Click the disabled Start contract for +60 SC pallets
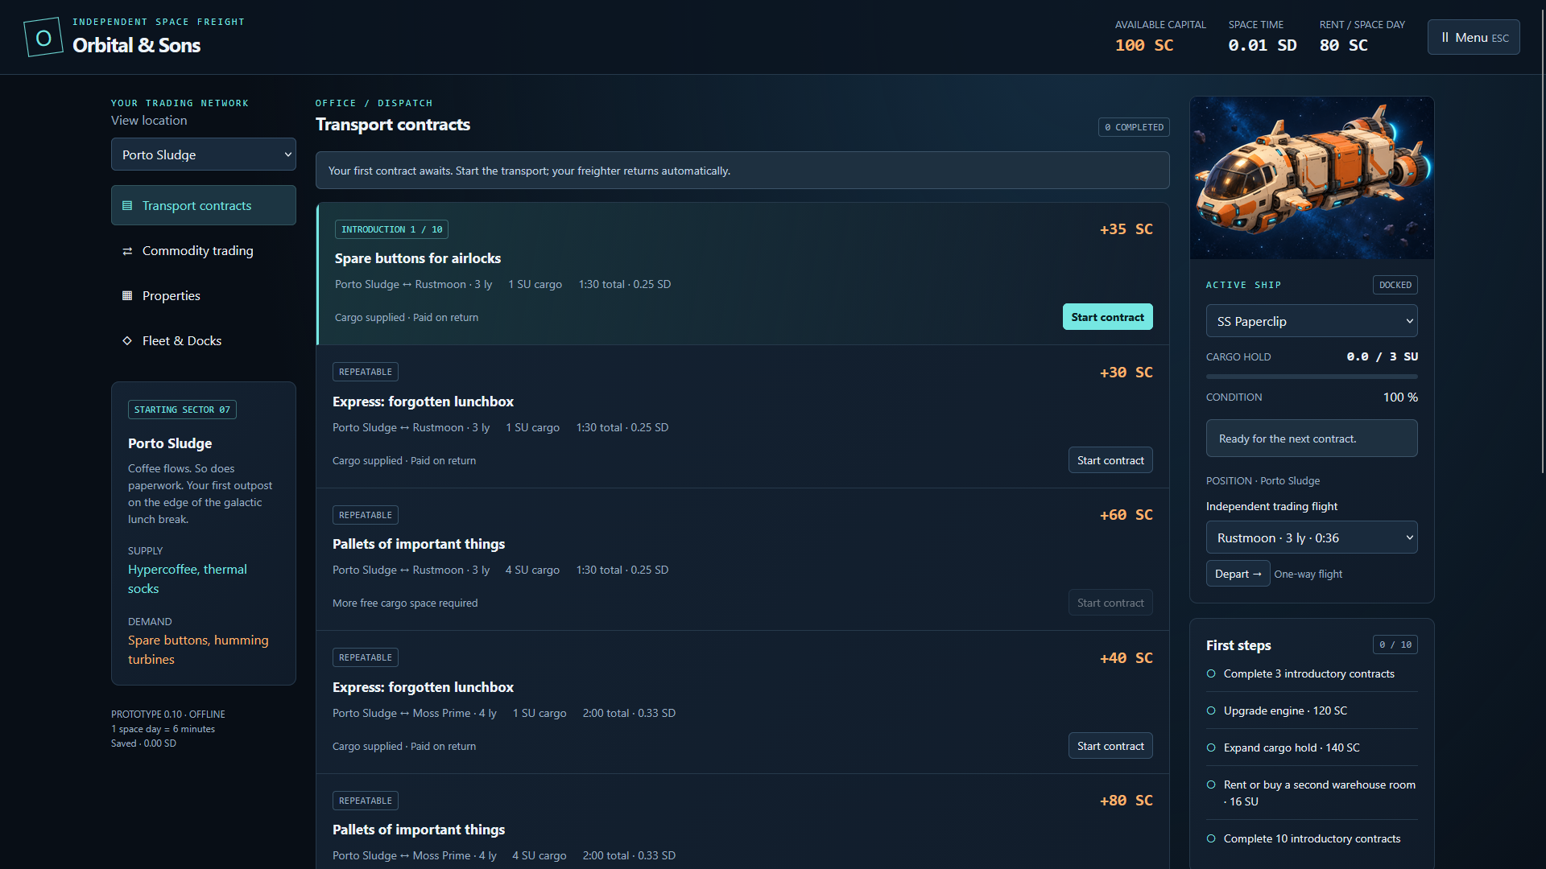 [1110, 603]
